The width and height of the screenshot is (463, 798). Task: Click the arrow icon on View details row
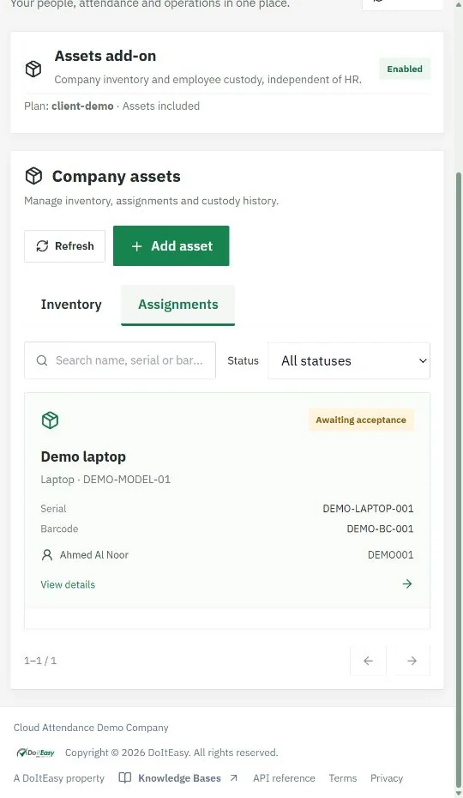click(x=407, y=583)
